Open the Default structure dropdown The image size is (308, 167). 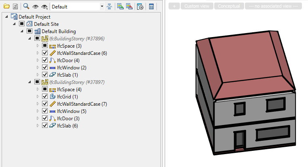coord(101,6)
